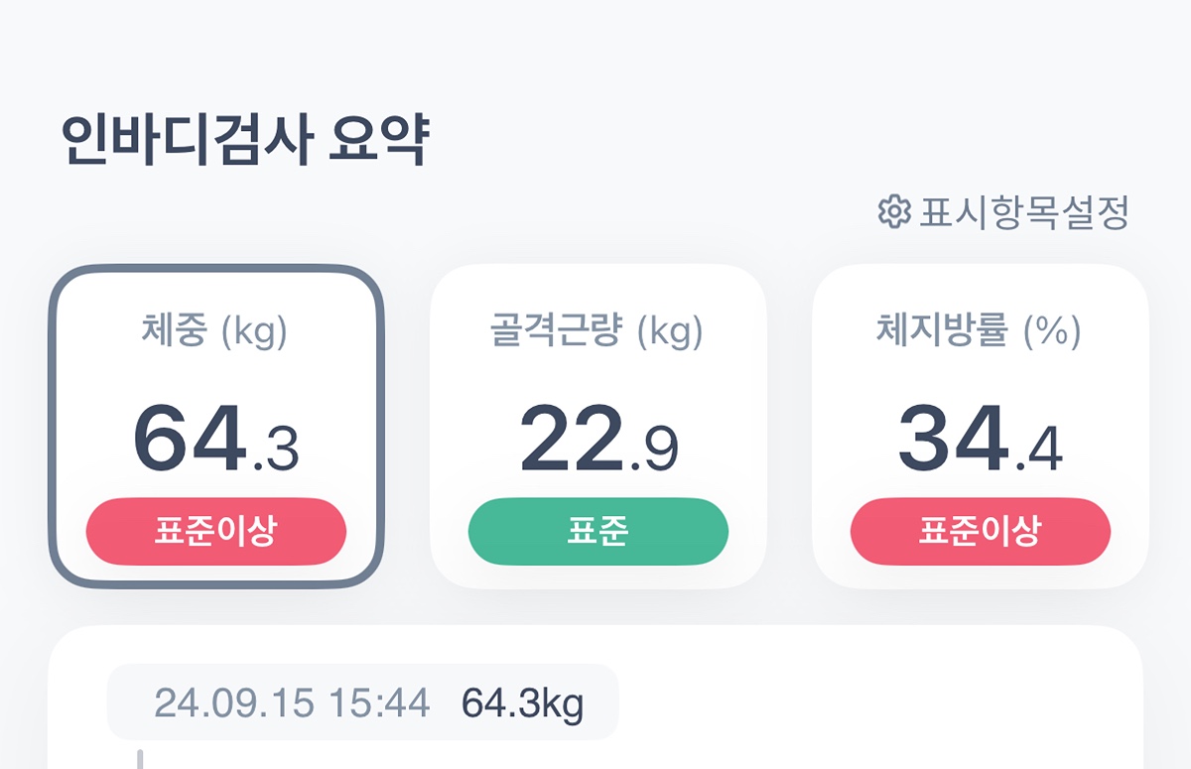
Task: Click the 인바디검사 요약 page heading
Action: coord(244,142)
